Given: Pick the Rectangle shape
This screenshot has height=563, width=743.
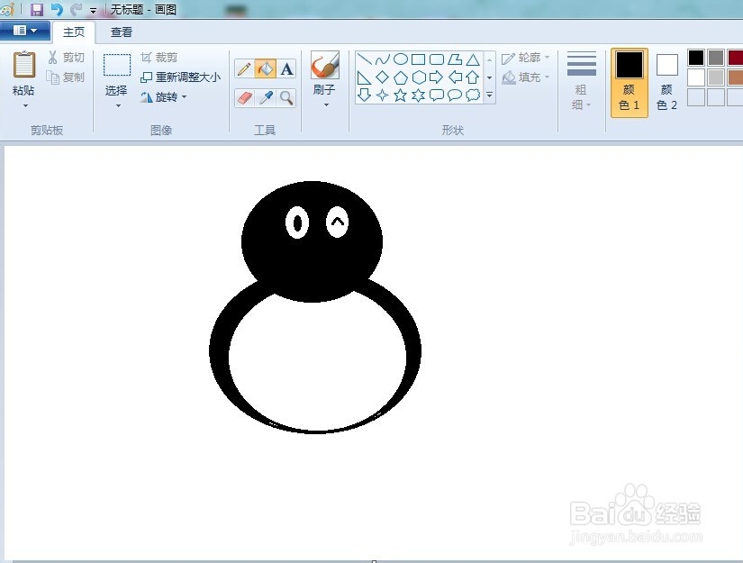Looking at the screenshot, I should click(x=418, y=59).
